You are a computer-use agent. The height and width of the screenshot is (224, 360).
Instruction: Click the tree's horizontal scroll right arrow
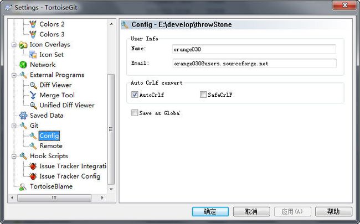pyautogui.click(x=102, y=197)
